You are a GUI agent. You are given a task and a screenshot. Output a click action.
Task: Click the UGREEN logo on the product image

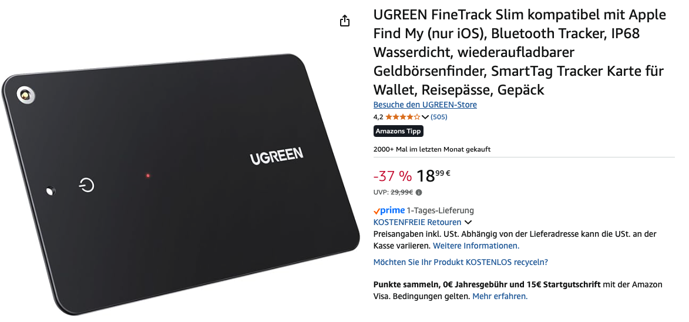point(277,156)
